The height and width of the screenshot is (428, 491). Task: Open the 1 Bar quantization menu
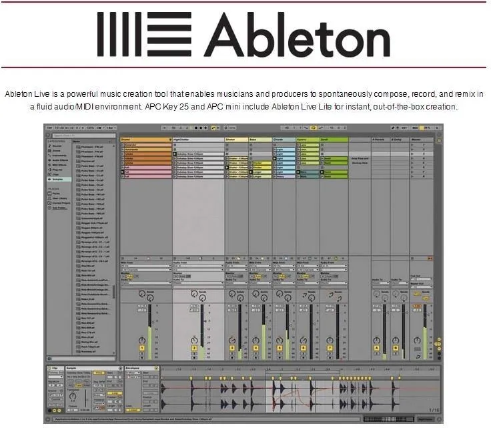(x=111, y=128)
